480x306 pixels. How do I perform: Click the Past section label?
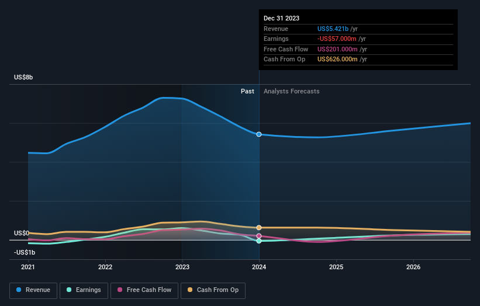pyautogui.click(x=247, y=91)
